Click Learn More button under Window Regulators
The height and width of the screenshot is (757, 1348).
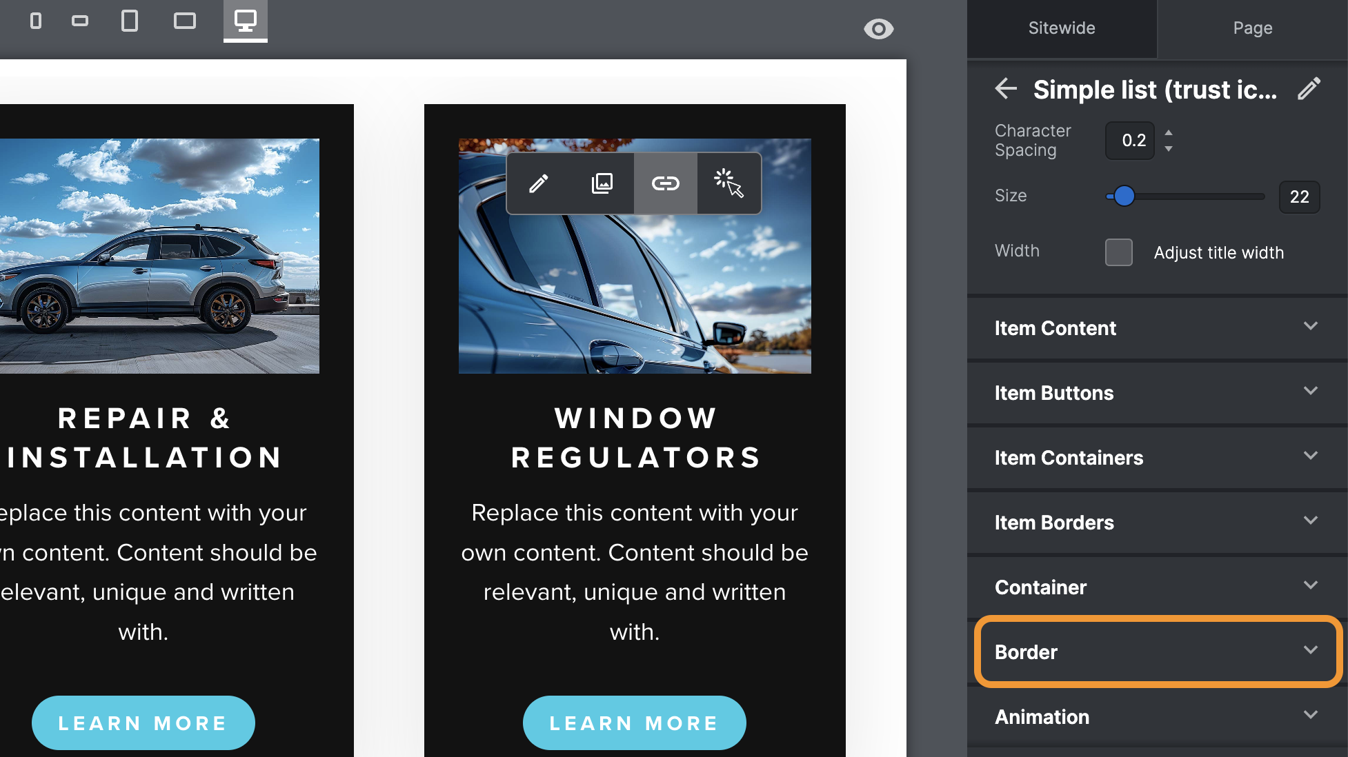click(x=634, y=723)
